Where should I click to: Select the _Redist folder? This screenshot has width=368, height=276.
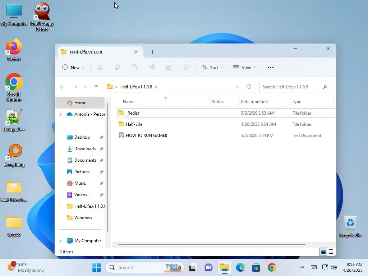pos(226,113)
